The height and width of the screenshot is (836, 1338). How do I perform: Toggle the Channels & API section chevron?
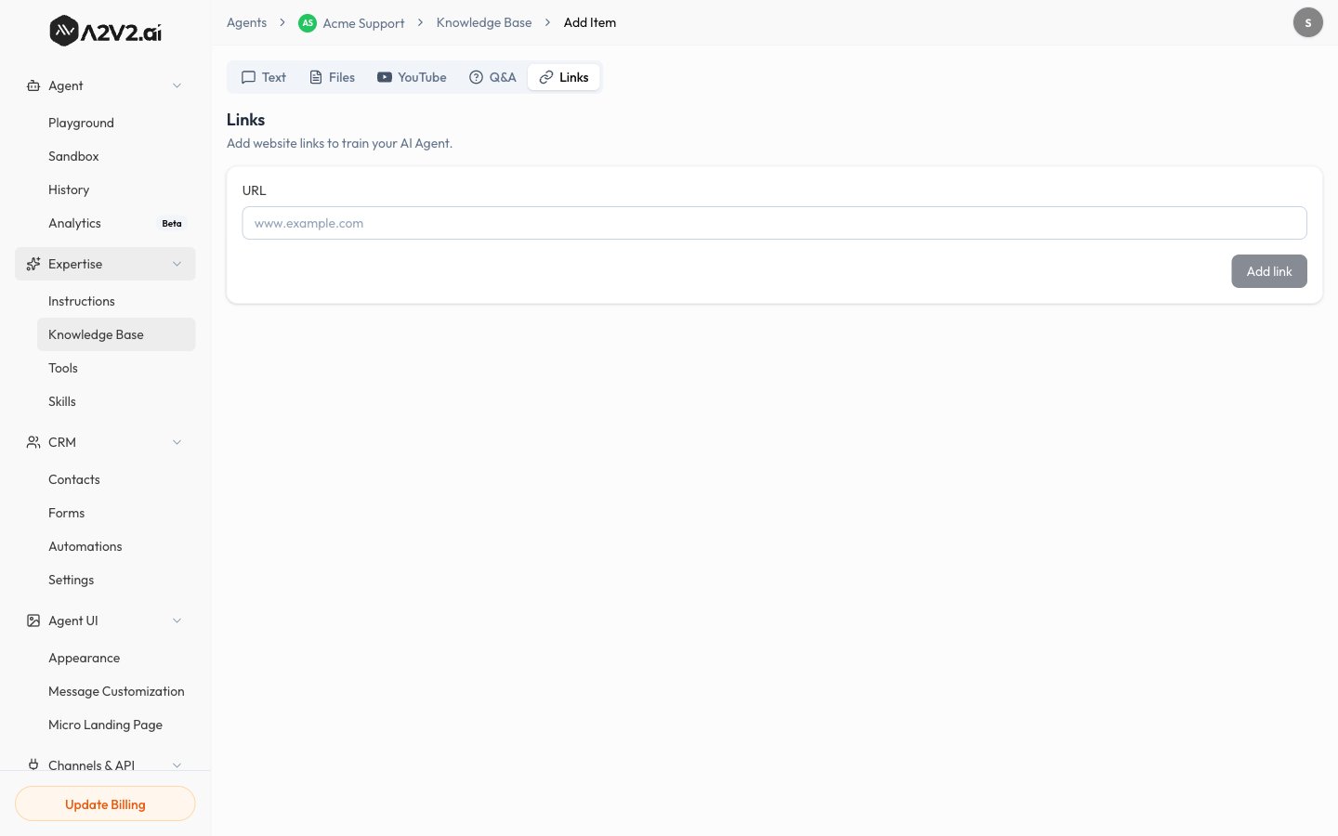(177, 764)
